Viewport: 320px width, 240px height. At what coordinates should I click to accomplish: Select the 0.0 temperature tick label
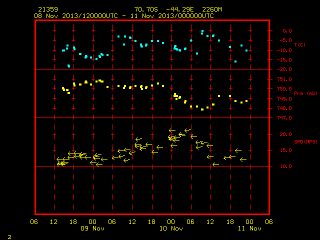[x=287, y=31]
